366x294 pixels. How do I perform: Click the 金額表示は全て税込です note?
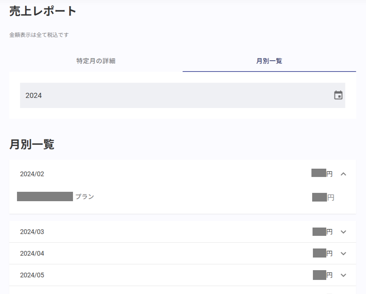click(39, 35)
